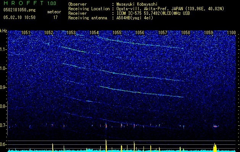Image resolution: width=240 pixels, height=152 pixels.
Task: Click the 1059 time marker
Action: 208,32
